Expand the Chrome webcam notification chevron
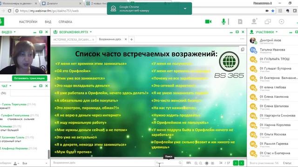 (x=185, y=8)
